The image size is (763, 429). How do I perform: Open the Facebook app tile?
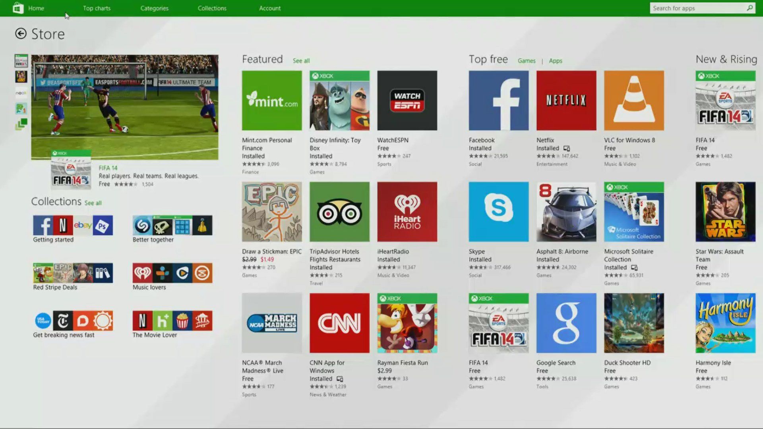click(498, 100)
